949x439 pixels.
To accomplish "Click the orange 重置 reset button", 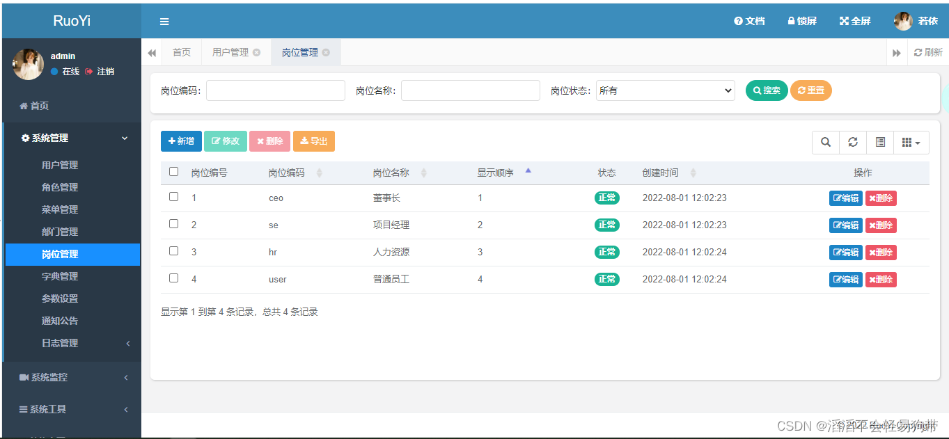I will [x=811, y=90].
